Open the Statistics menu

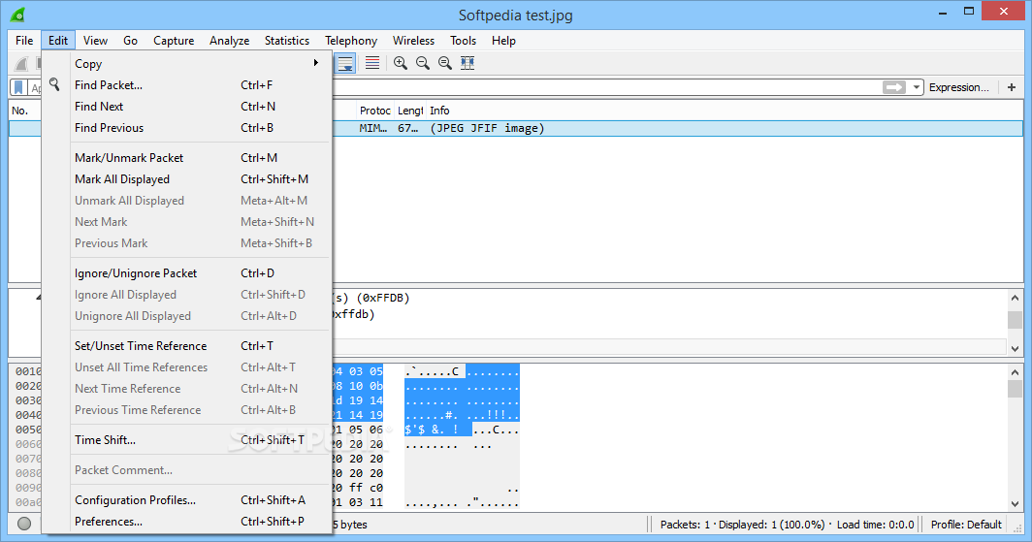click(x=287, y=40)
